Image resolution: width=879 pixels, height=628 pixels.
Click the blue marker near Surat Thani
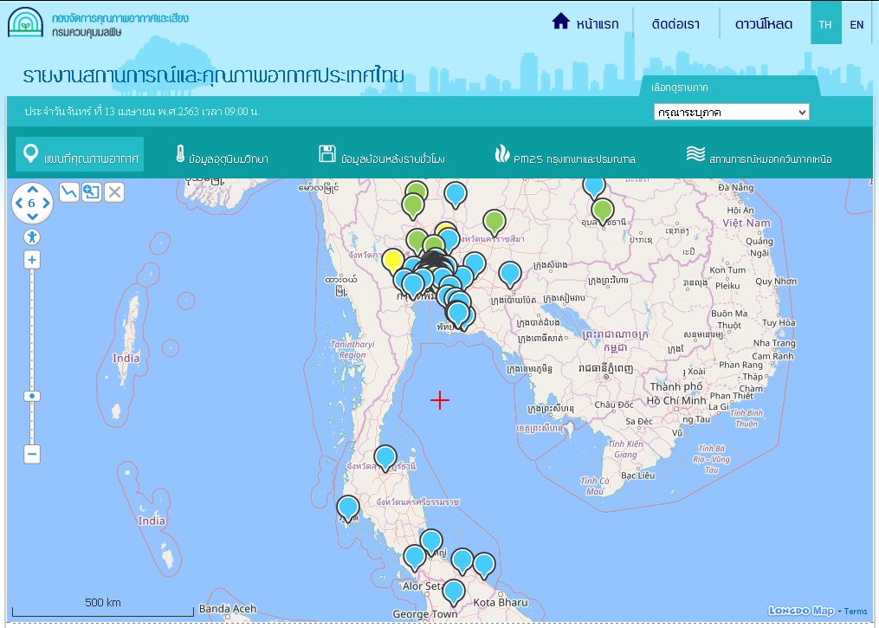(385, 457)
